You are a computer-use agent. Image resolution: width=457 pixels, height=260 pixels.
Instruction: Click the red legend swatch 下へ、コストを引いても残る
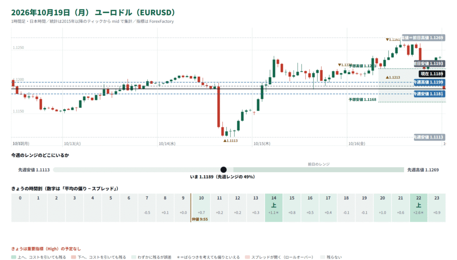coord(74,257)
